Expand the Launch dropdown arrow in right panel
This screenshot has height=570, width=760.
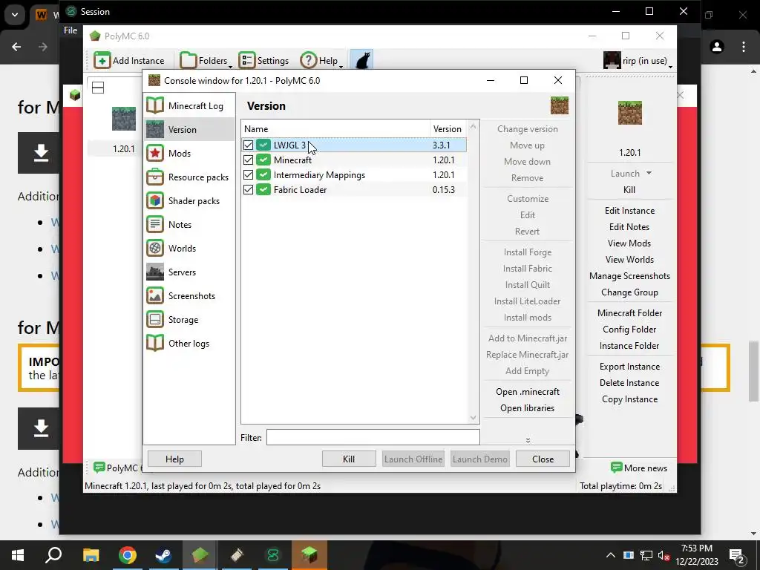click(649, 173)
